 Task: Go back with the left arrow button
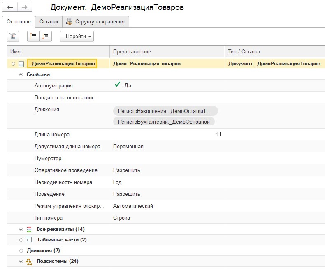click(10, 7)
